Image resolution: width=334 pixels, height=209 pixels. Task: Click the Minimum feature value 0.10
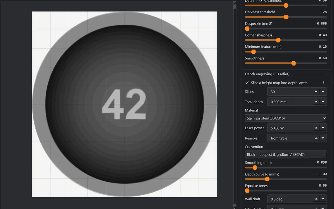point(323,47)
